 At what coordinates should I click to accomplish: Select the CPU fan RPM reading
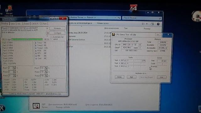(10, 63)
